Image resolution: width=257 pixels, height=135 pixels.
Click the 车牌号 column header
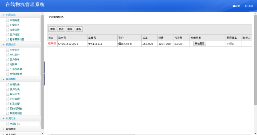coord(103,38)
